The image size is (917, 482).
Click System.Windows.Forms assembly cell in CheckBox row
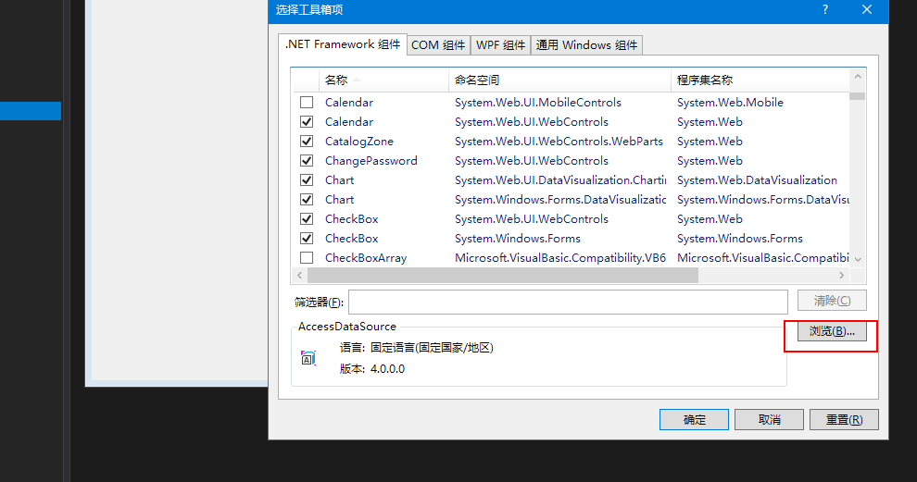coord(740,239)
